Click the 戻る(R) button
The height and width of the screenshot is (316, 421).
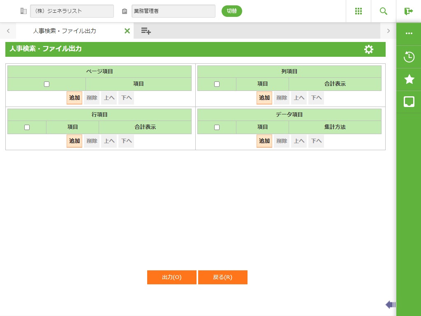pyautogui.click(x=222, y=277)
